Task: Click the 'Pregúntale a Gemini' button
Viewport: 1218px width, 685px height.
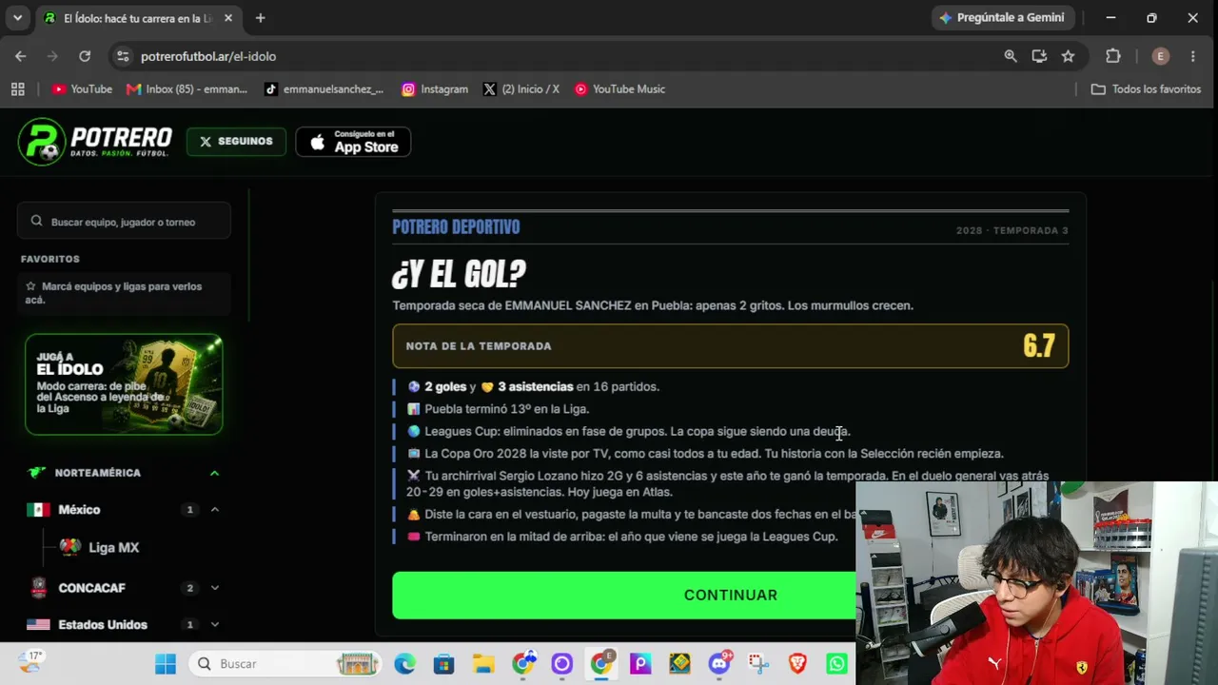Action: tap(1003, 18)
